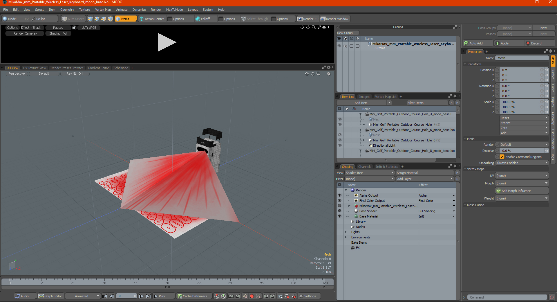Image resolution: width=557 pixels, height=302 pixels.
Task: Open the Vertex Map menu
Action: point(103,10)
